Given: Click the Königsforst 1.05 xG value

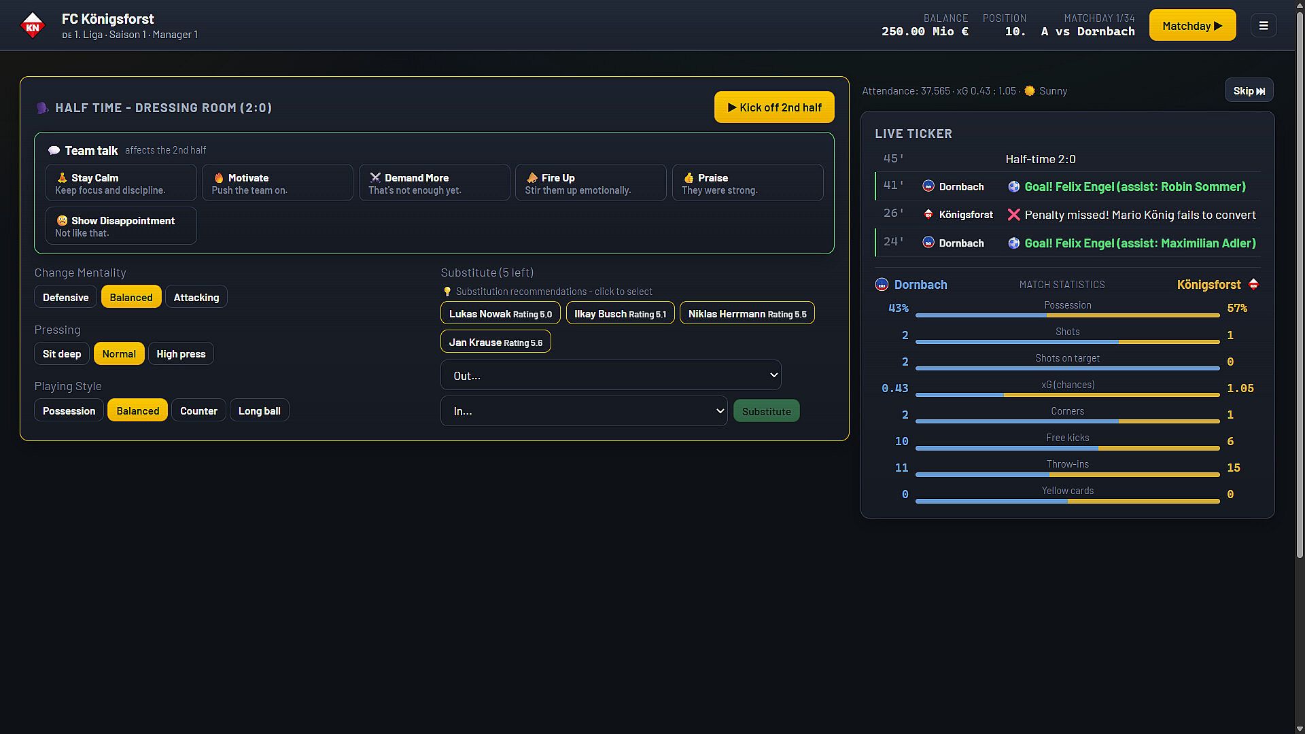Looking at the screenshot, I should (x=1240, y=388).
